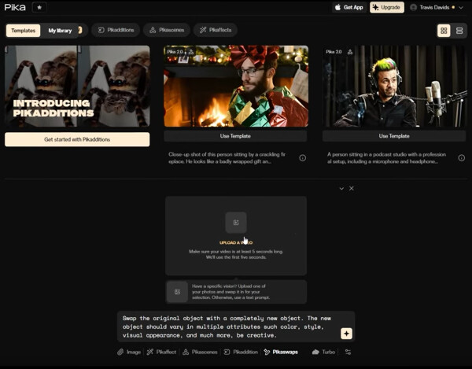The width and height of the screenshot is (472, 369).
Task: Click the Upgrade button
Action: tap(387, 7)
